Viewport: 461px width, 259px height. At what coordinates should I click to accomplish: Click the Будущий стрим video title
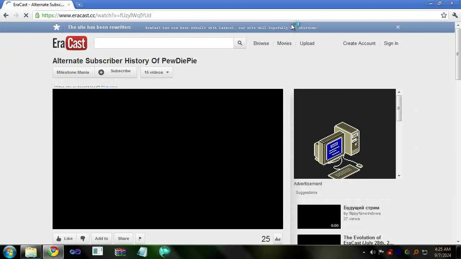(361, 208)
